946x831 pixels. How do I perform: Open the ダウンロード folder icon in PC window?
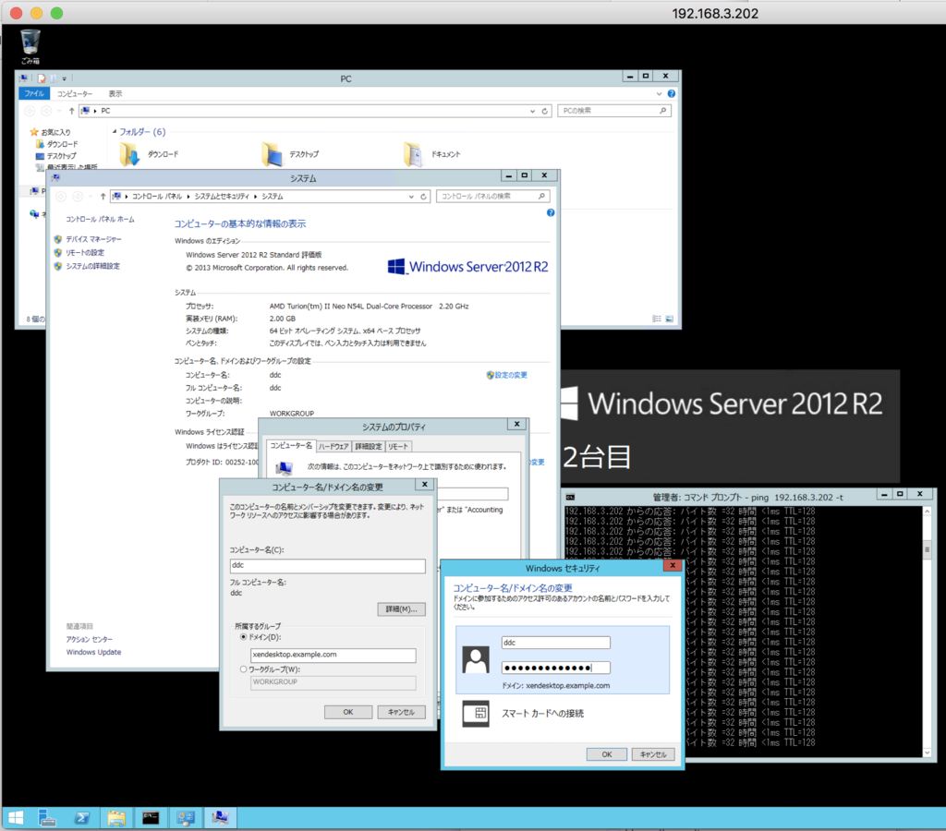pos(129,154)
